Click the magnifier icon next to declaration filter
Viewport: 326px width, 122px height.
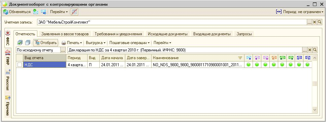coord(315,50)
